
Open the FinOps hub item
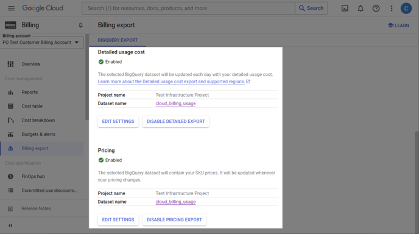pyautogui.click(x=33, y=176)
